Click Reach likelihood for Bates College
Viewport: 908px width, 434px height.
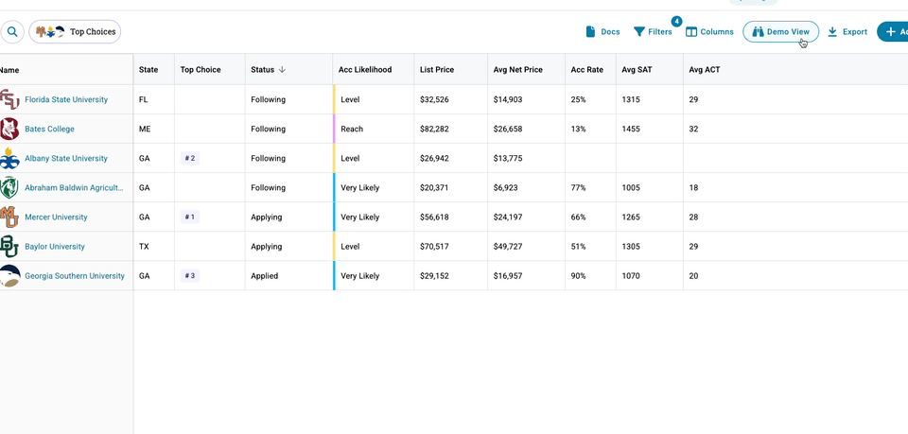[352, 129]
